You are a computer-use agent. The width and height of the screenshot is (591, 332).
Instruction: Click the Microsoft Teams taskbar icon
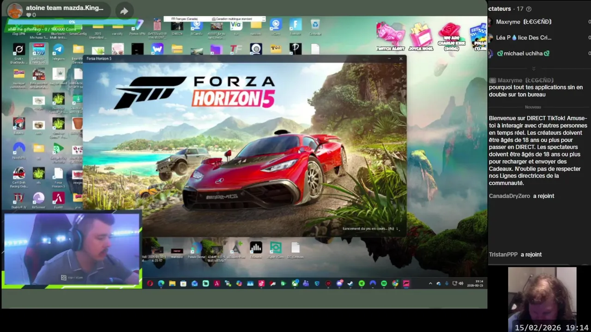[x=306, y=284]
